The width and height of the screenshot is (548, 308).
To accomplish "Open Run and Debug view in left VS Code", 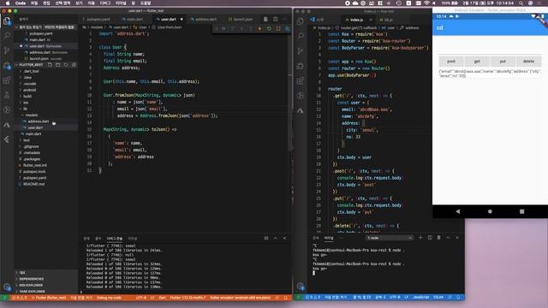I will (x=7, y=66).
